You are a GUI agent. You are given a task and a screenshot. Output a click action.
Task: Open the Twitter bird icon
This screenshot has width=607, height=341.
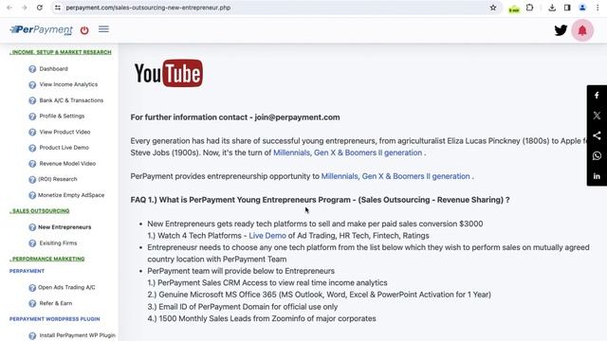[561, 30]
